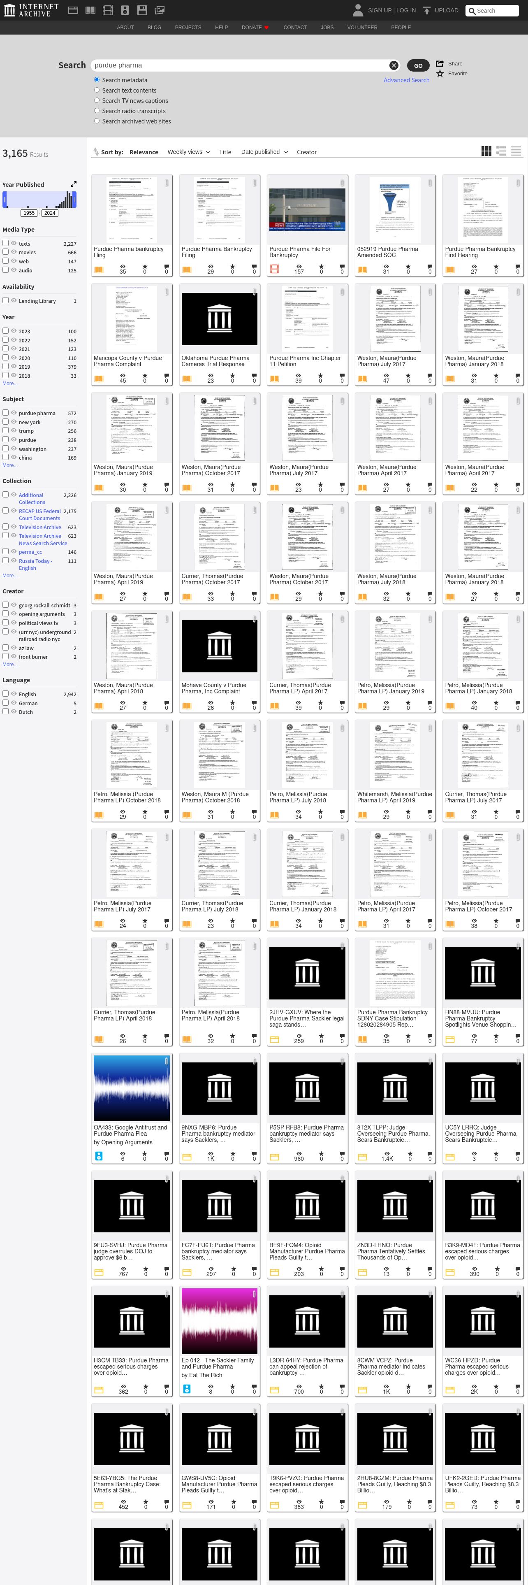Open the Advanced Search link

(406, 80)
